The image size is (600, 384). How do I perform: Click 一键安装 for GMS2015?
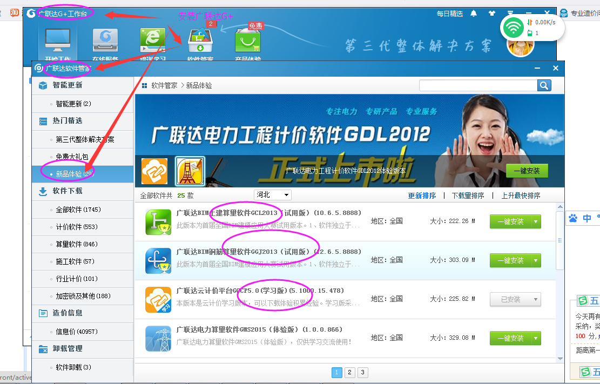point(510,339)
